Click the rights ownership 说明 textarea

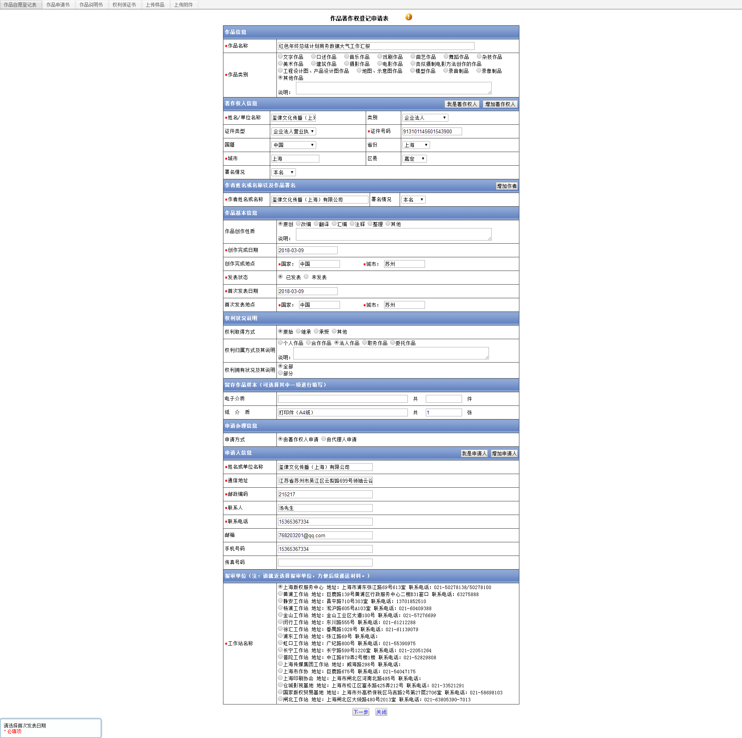pos(391,353)
